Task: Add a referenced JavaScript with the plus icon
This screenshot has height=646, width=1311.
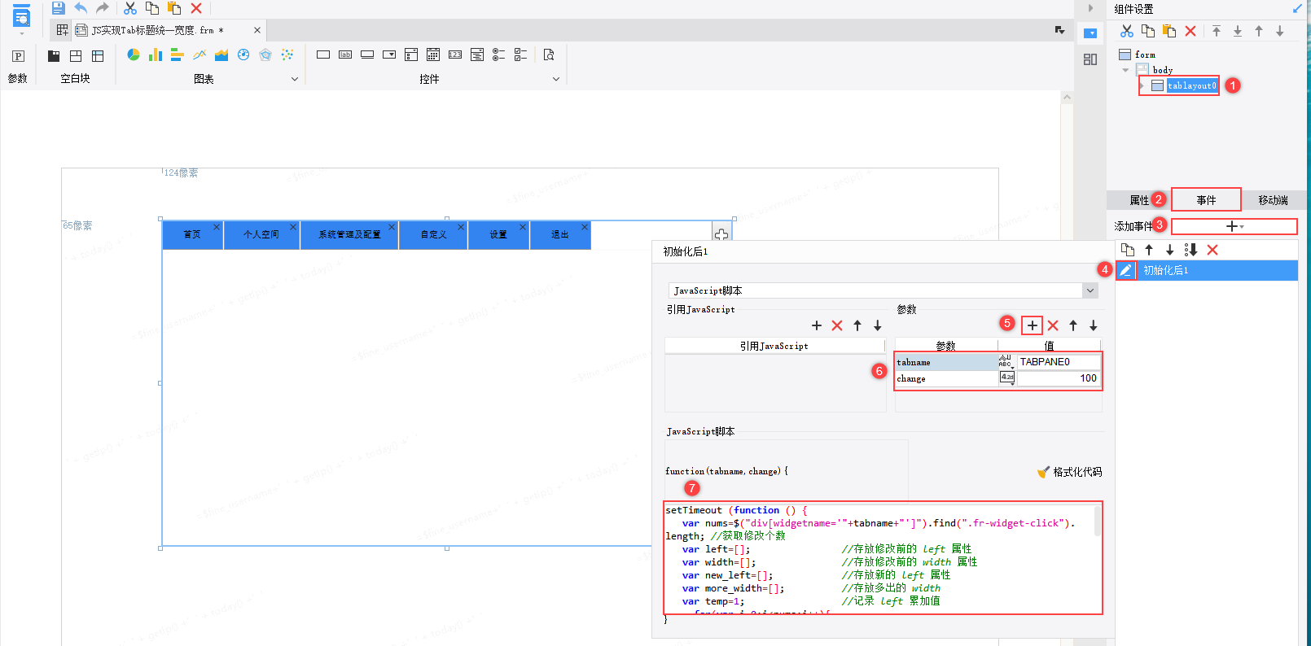Action: coord(817,325)
